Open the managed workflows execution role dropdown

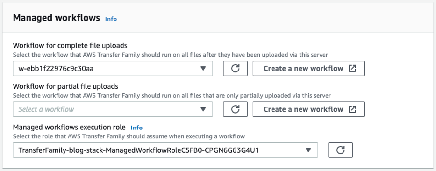pos(165,150)
